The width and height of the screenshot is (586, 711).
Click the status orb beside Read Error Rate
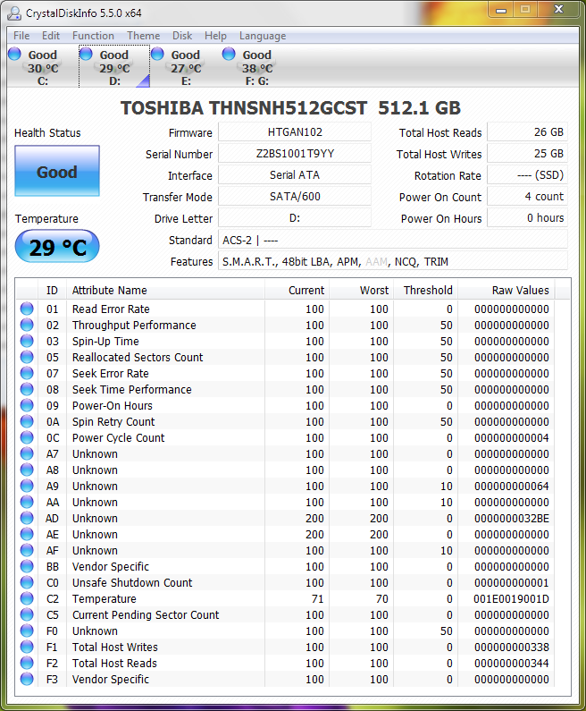tap(27, 309)
